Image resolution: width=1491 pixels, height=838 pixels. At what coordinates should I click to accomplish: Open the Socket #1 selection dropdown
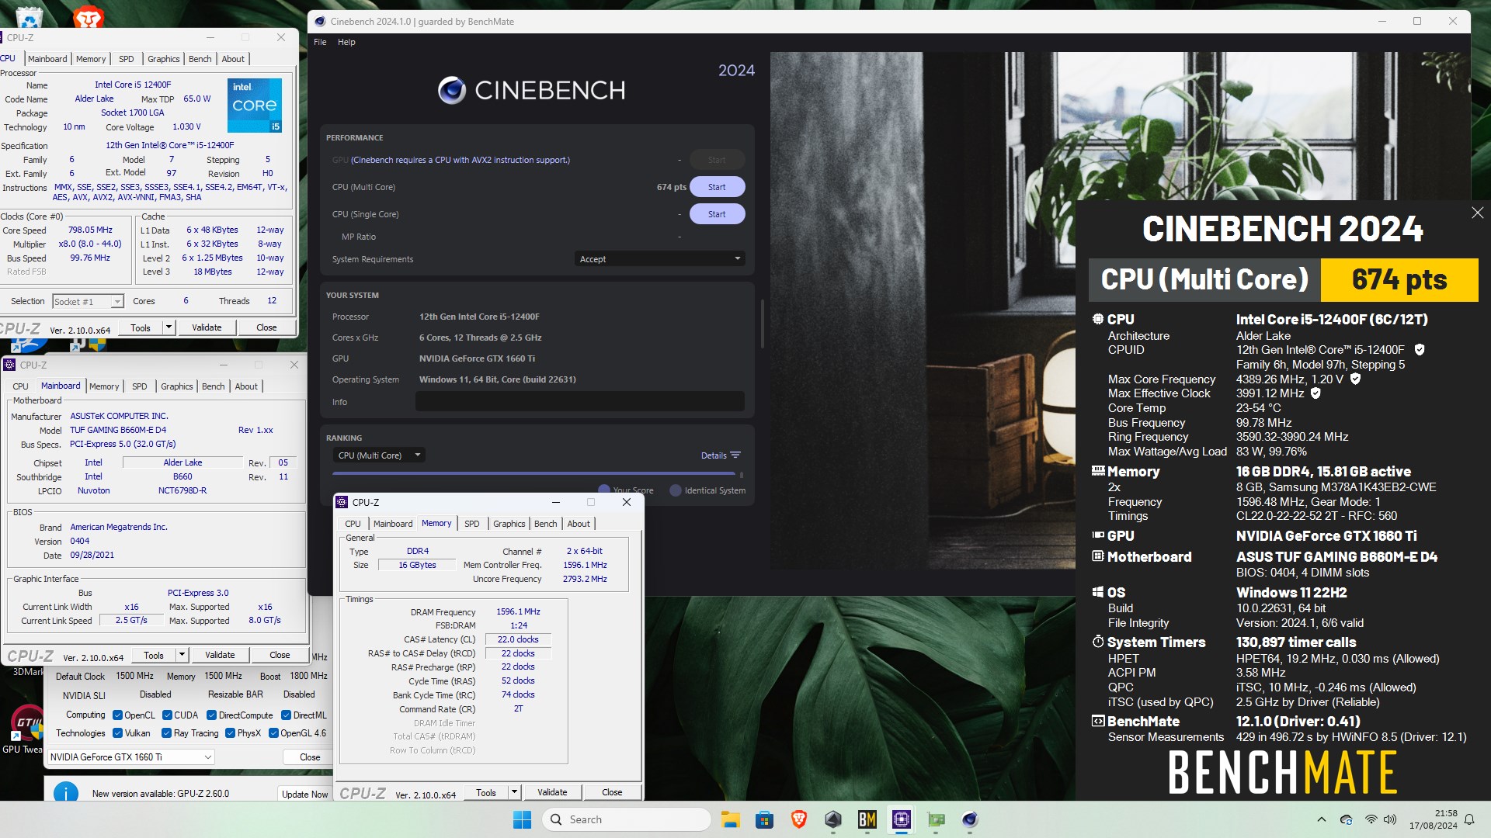(x=88, y=301)
